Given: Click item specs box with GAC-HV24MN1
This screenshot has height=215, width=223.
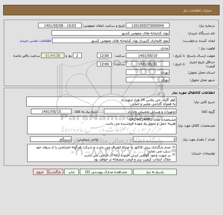Looking at the screenshot, I should pyautogui.click(x=102, y=125).
